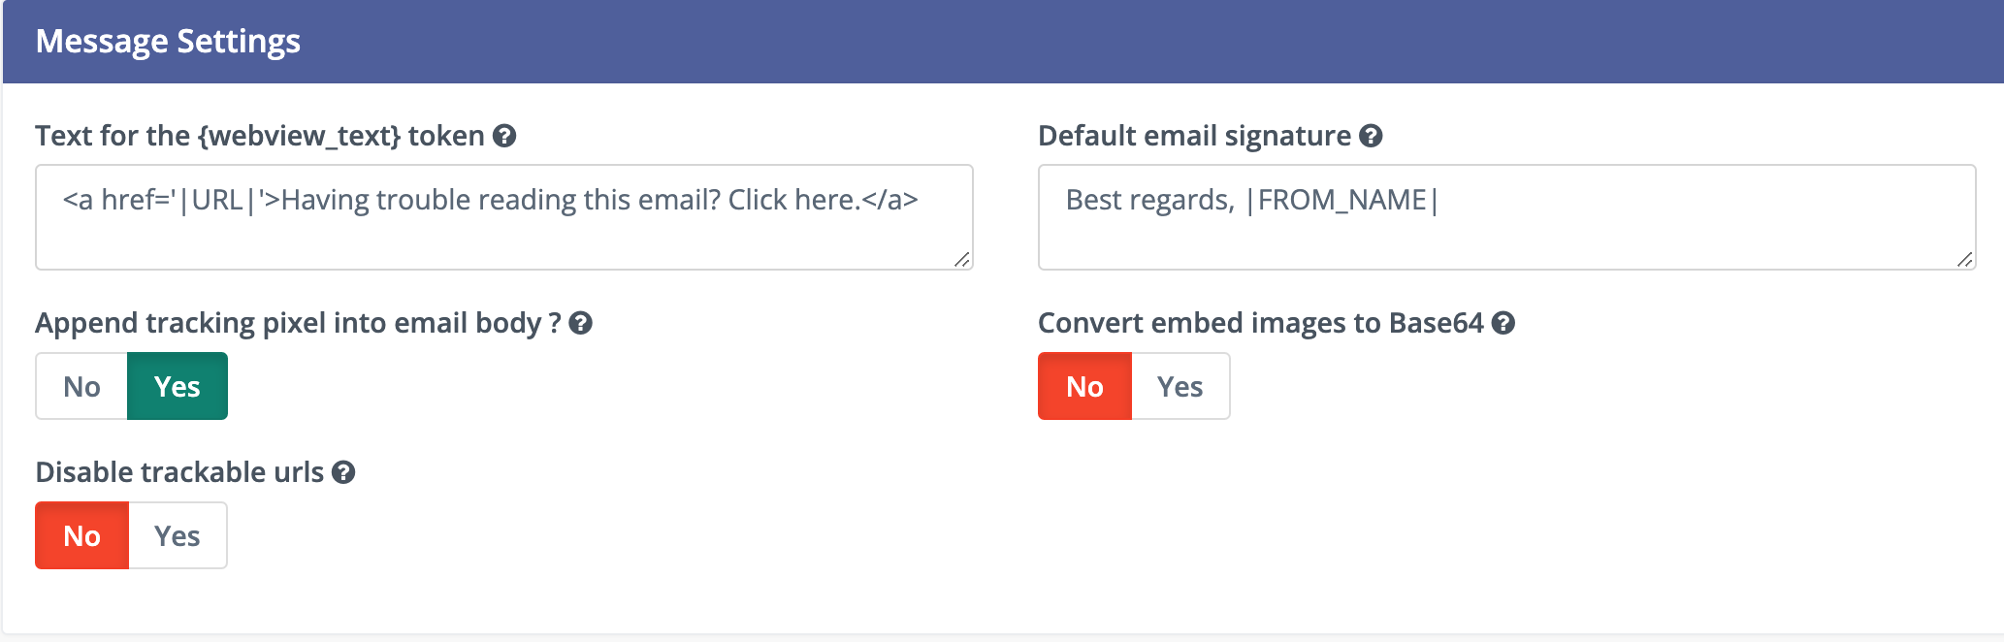The image size is (2004, 642).
Task: Show help for Convert embed images to Base64
Action: point(1503,323)
